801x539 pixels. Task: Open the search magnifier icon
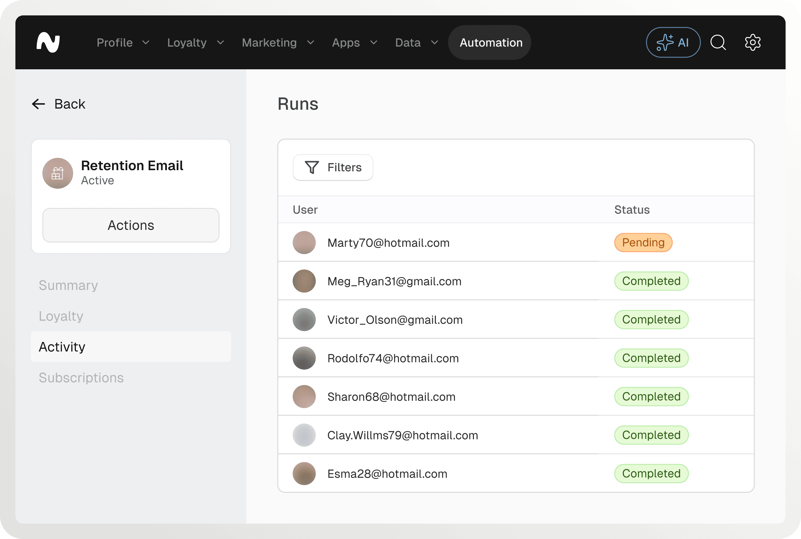click(718, 43)
